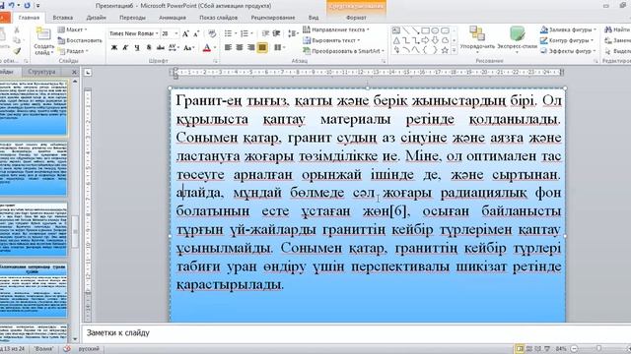This screenshot has height=354, width=631.
Task: Select the straight line shape
Action: coord(406,30)
